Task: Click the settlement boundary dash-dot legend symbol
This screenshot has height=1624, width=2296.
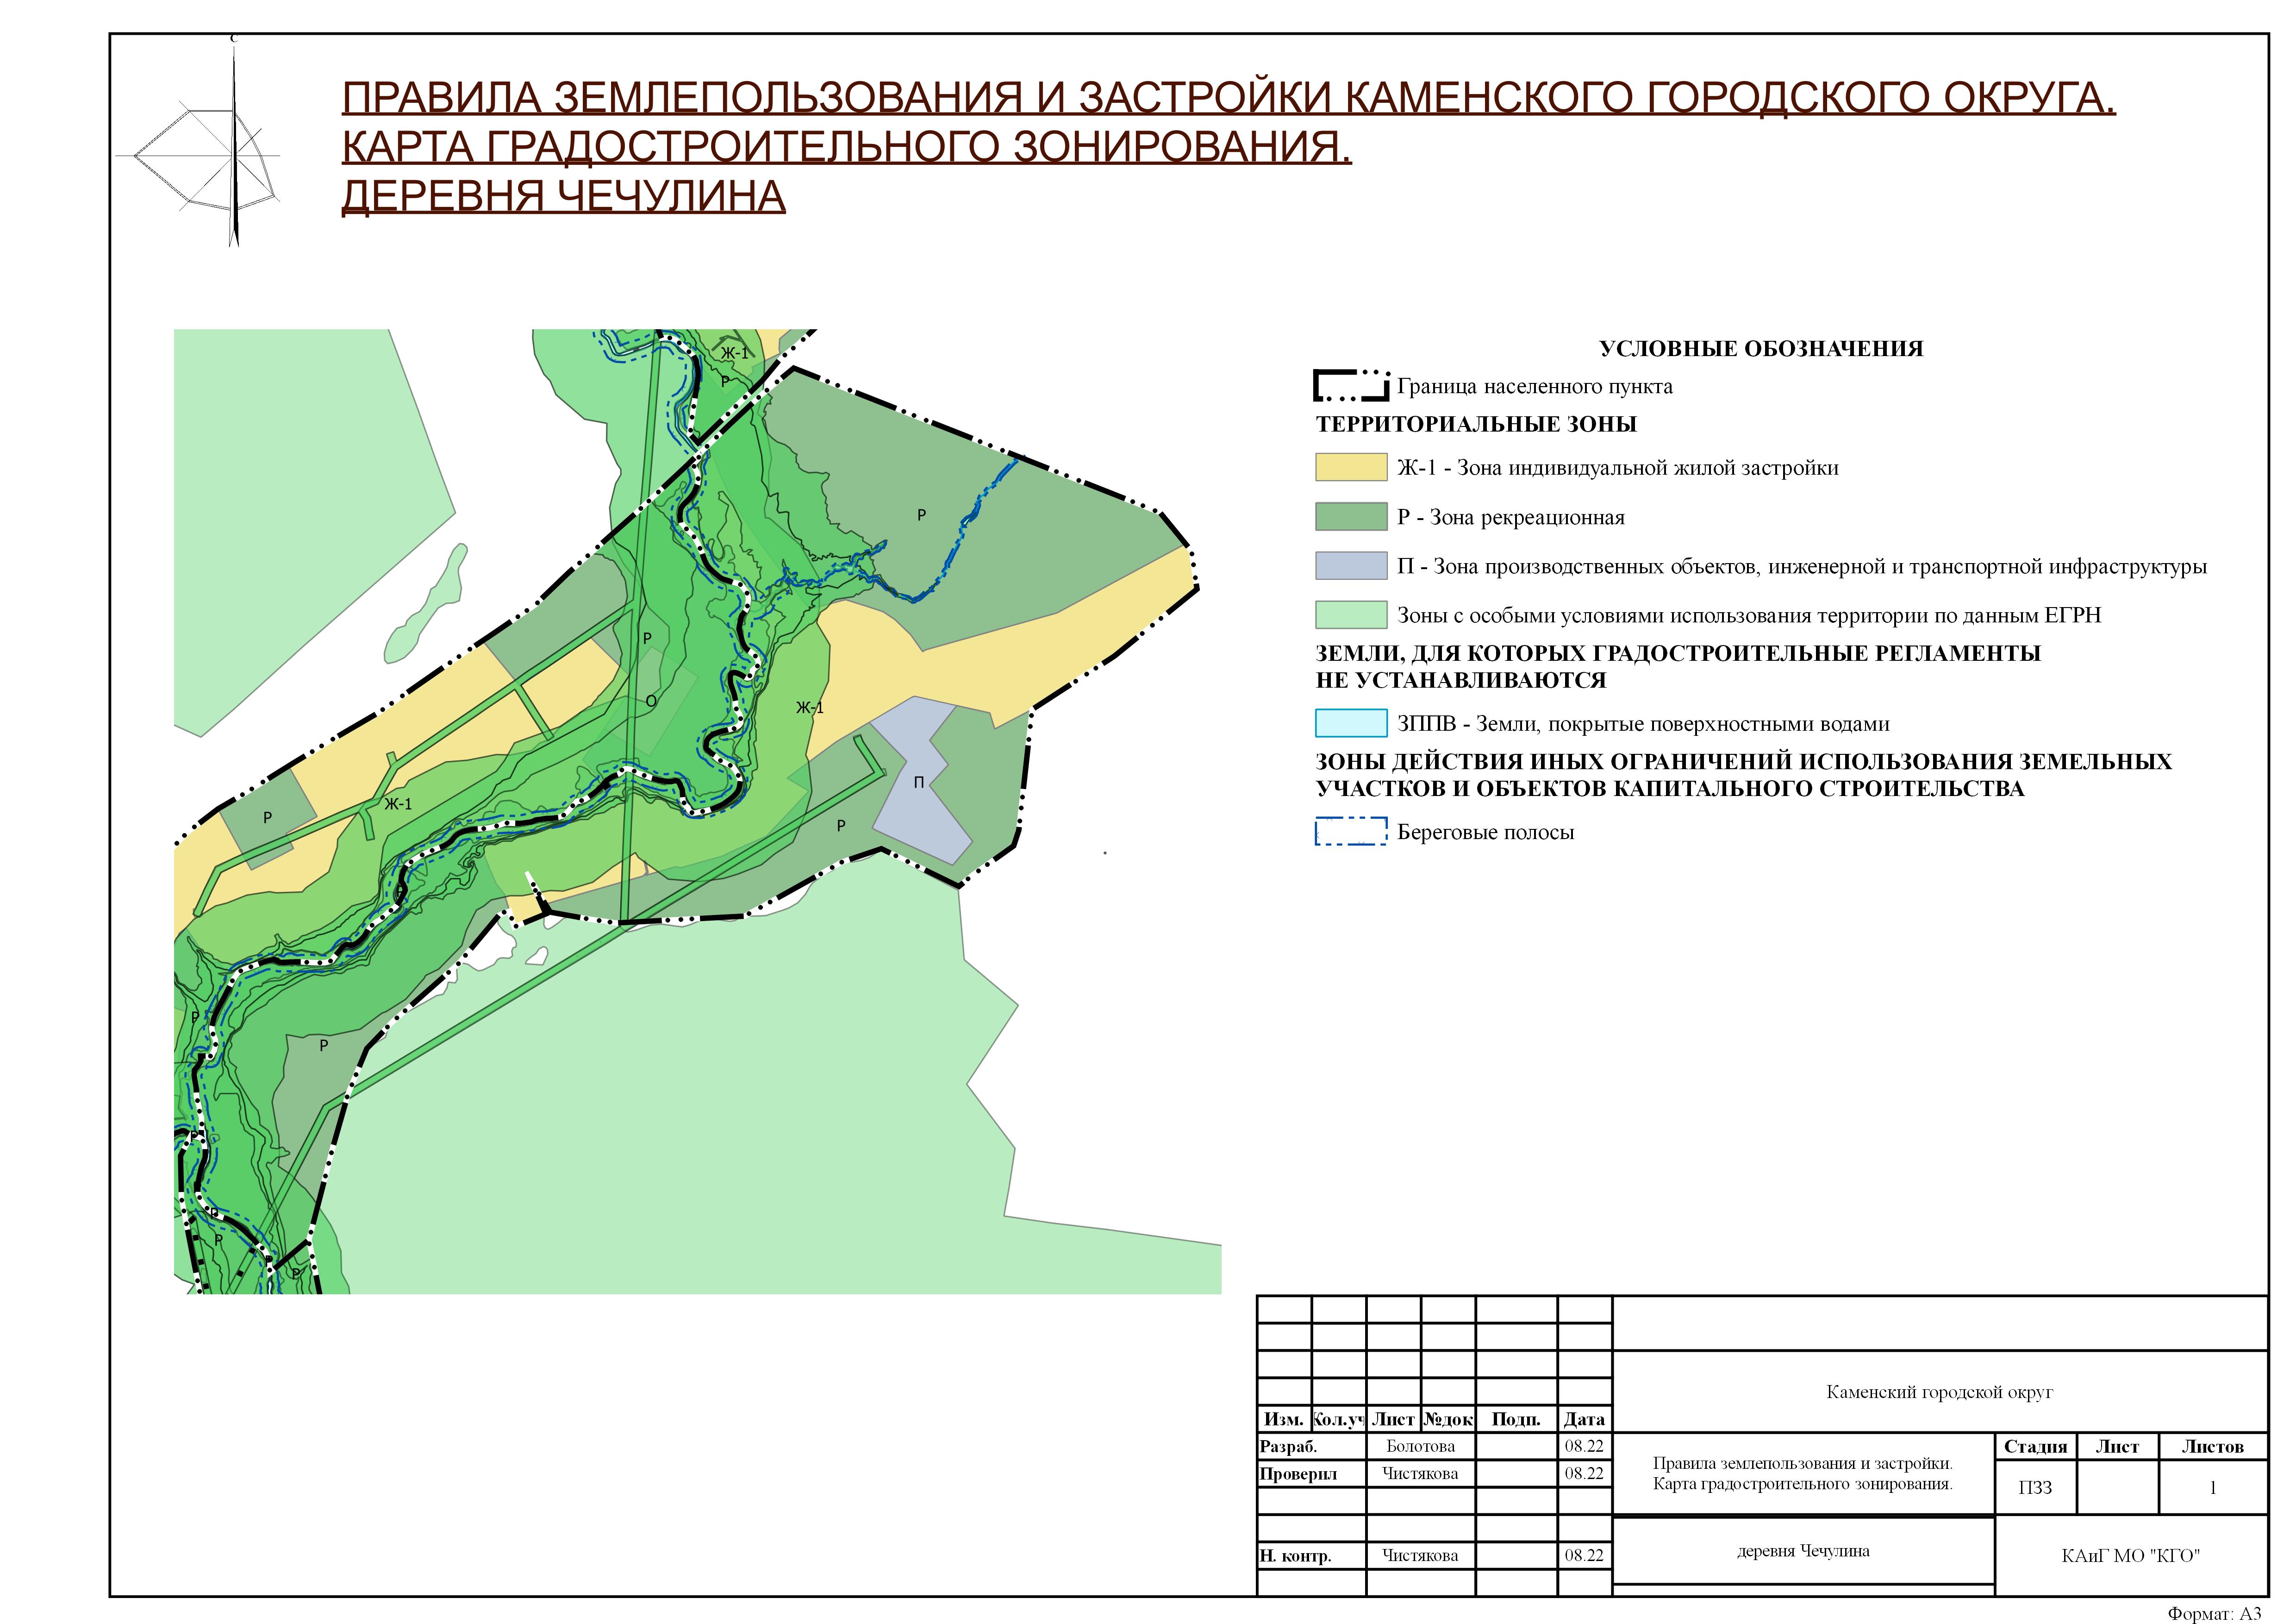Action: (x=1351, y=386)
